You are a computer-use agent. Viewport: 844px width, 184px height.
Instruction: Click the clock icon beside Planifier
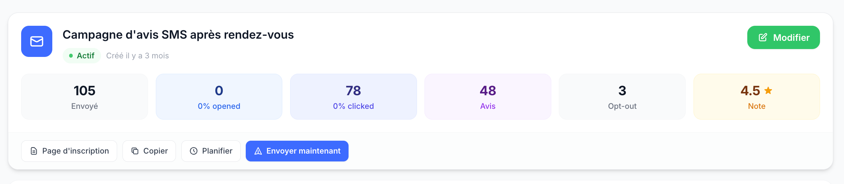pos(193,151)
